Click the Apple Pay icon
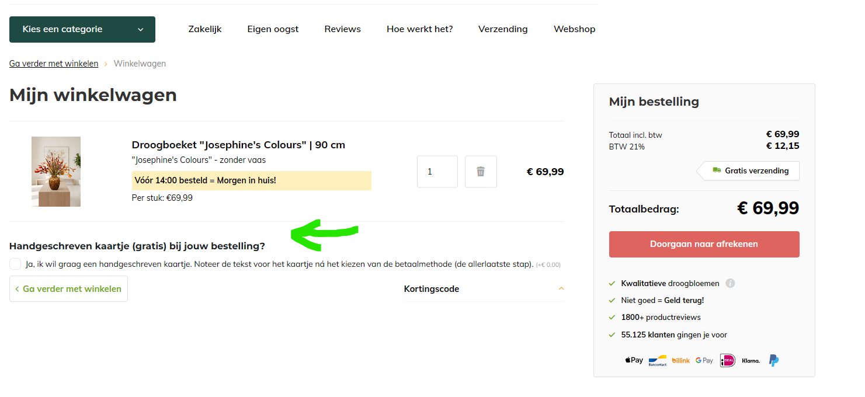The width and height of the screenshot is (865, 397). coord(634,360)
